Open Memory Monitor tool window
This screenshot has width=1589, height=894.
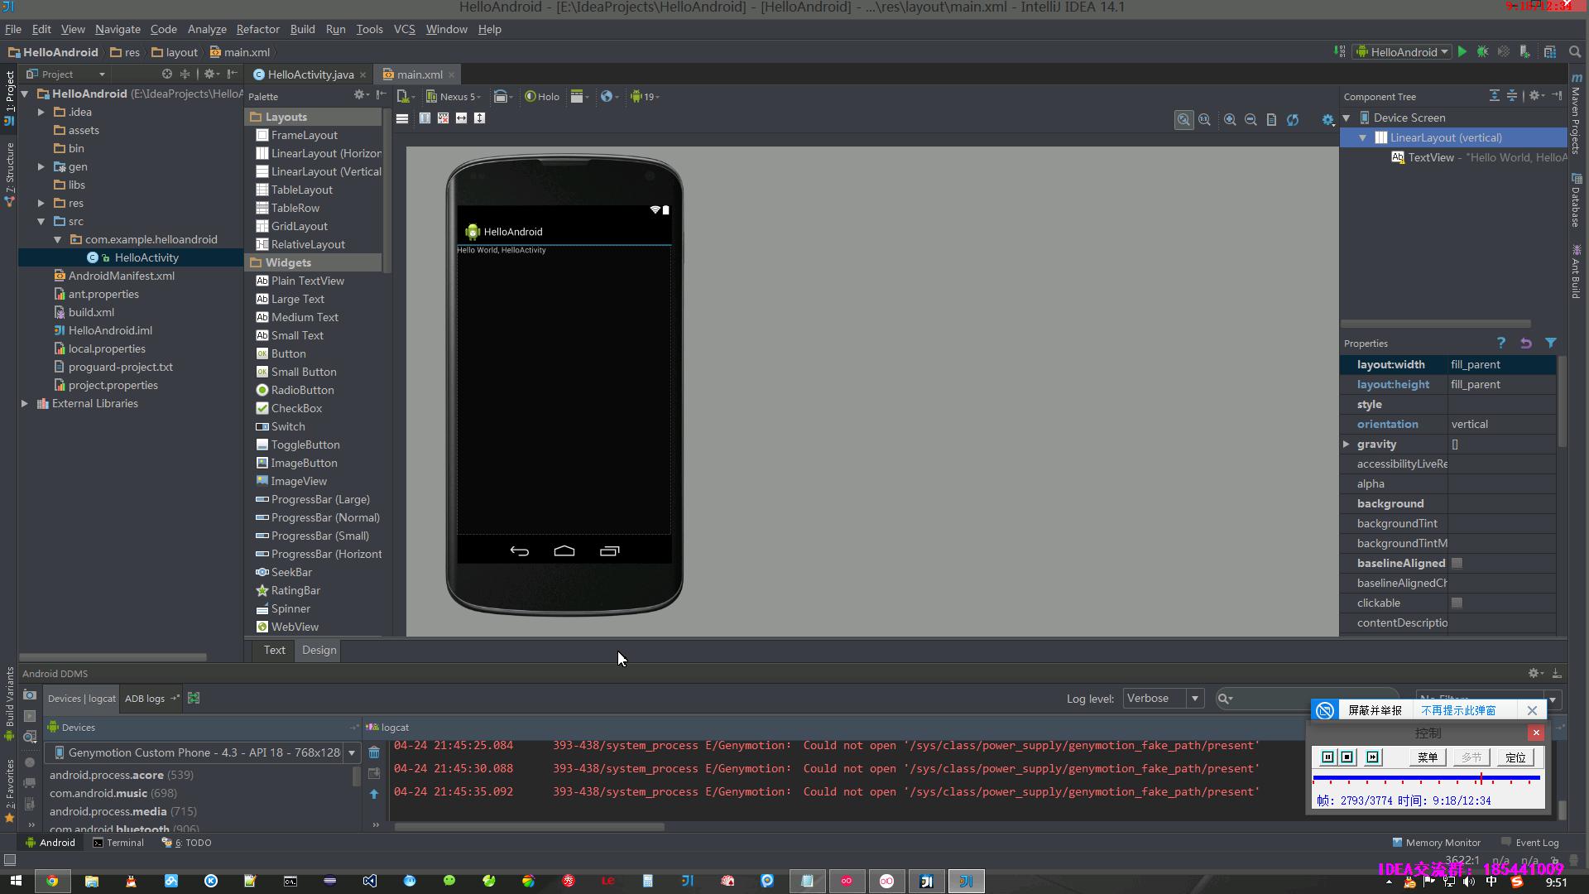(x=1436, y=843)
